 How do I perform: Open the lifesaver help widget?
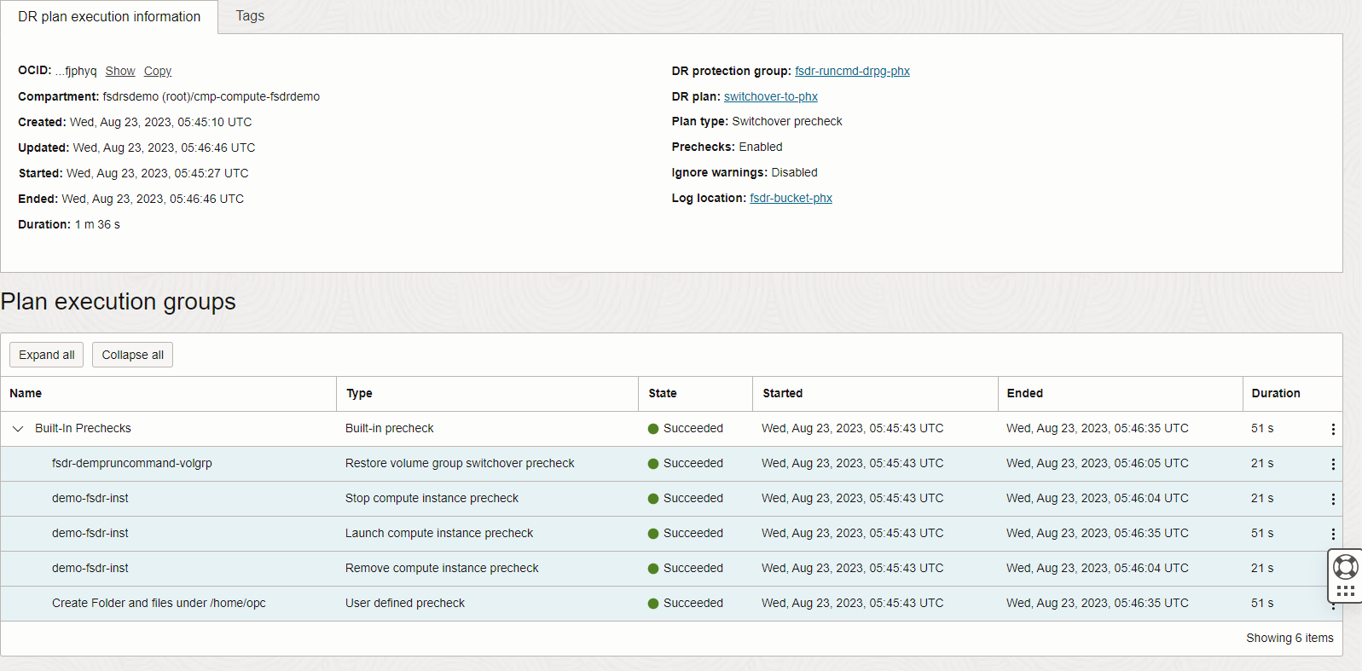(1345, 567)
